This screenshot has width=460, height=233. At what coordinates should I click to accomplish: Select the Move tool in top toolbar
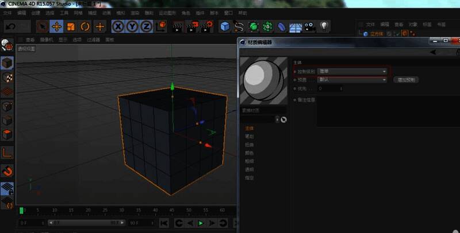(x=56, y=26)
